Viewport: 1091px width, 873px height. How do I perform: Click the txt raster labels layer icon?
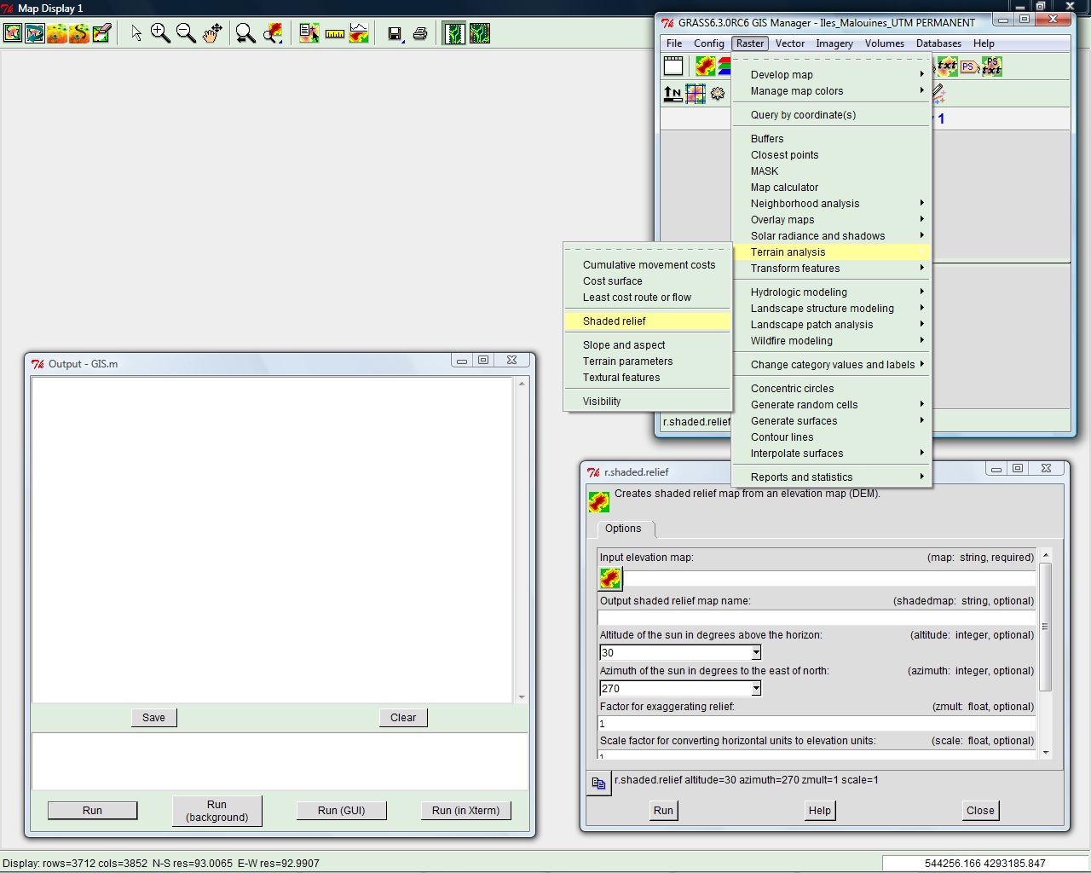pyautogui.click(x=947, y=66)
